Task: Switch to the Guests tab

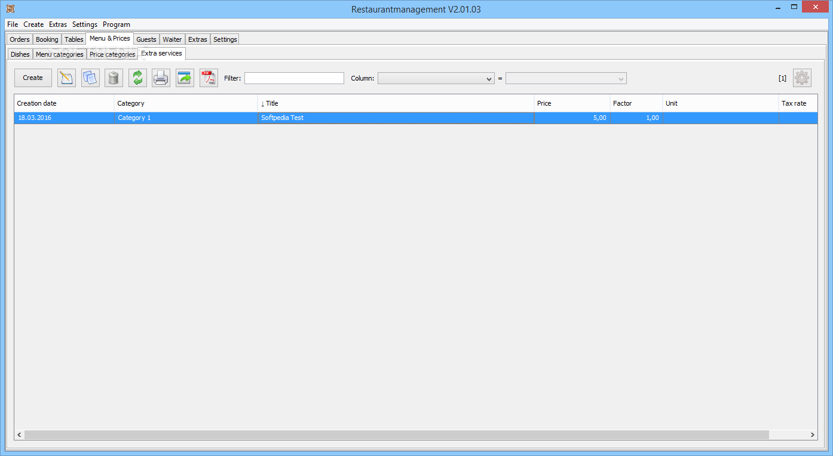Action: pyautogui.click(x=146, y=39)
